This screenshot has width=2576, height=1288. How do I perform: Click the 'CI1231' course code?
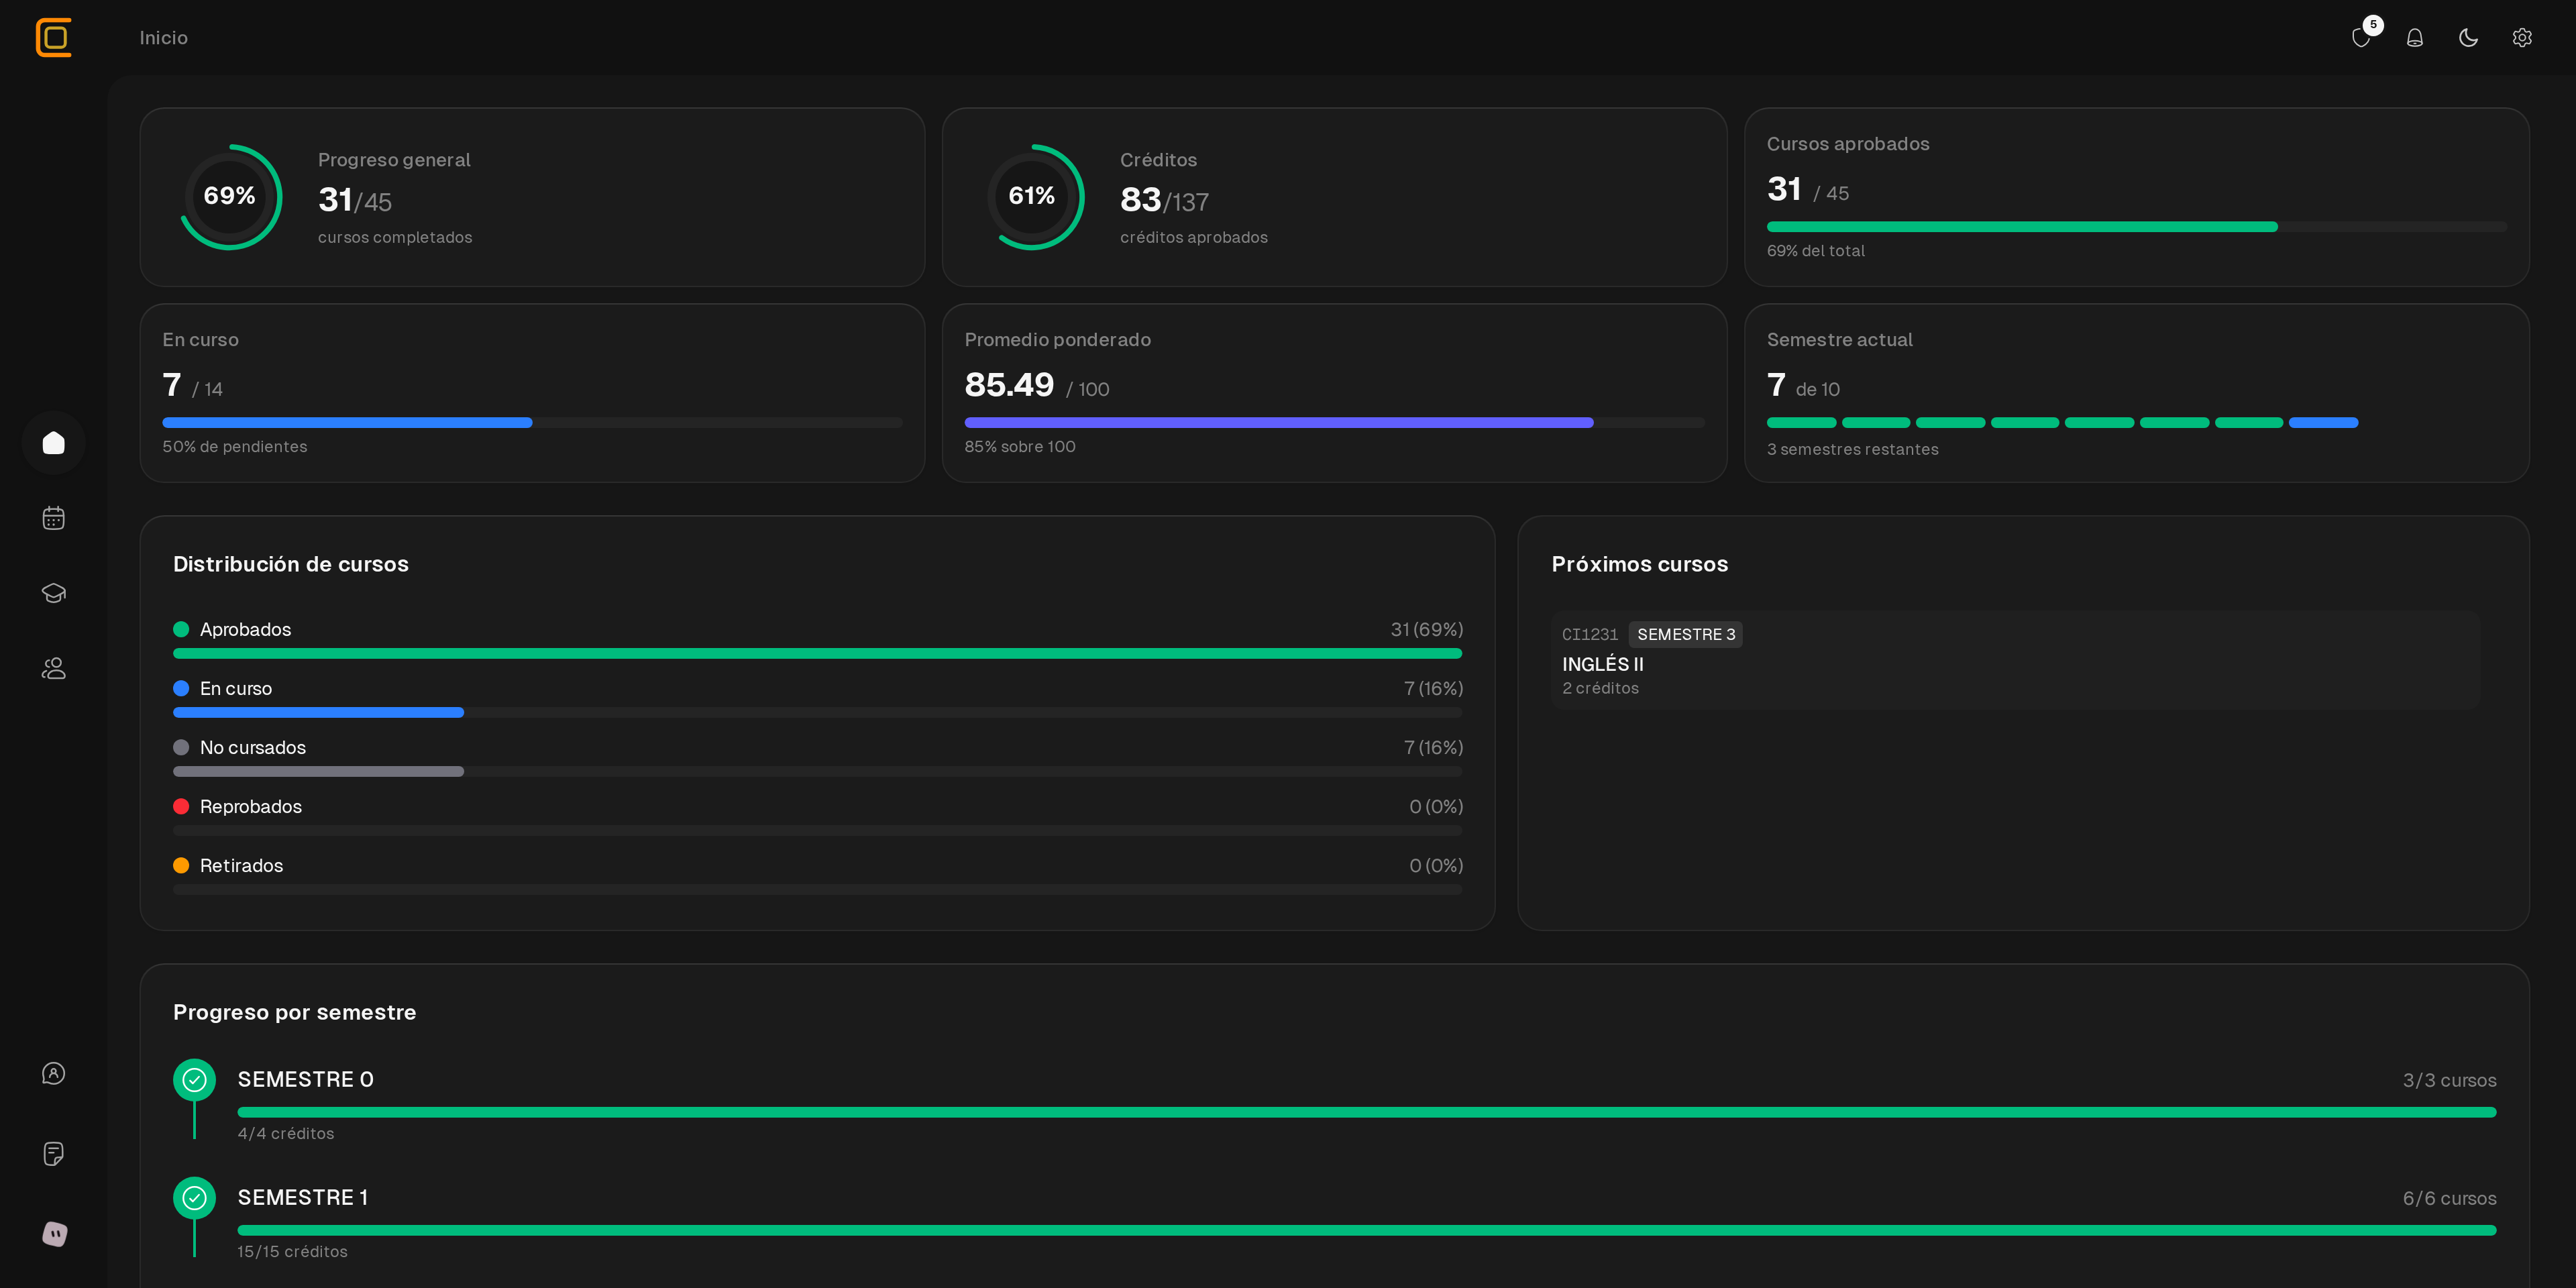pos(1589,635)
